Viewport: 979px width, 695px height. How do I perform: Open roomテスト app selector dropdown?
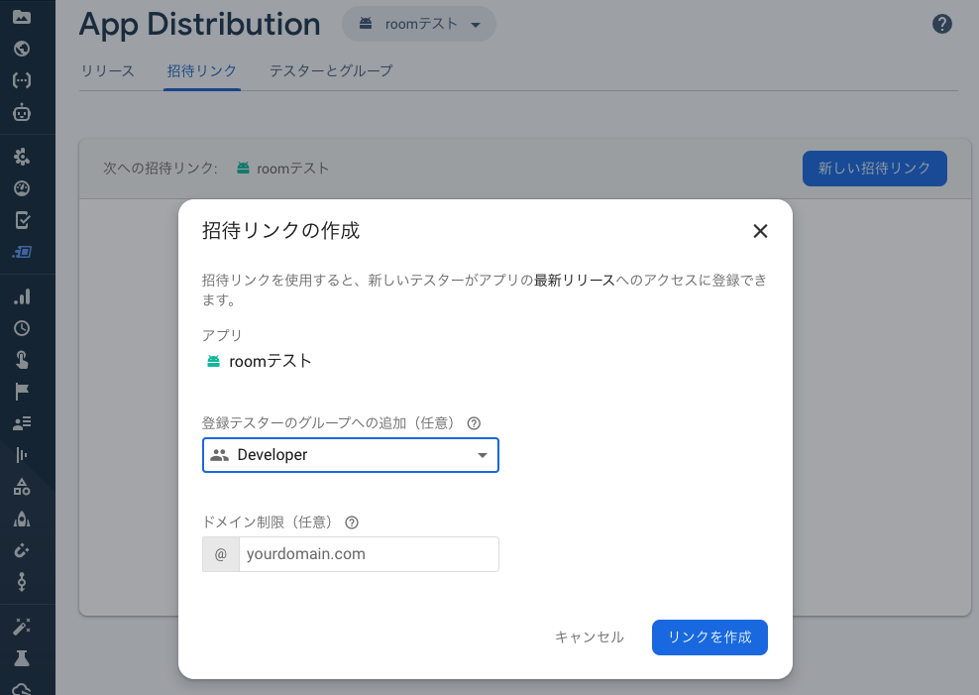(419, 25)
